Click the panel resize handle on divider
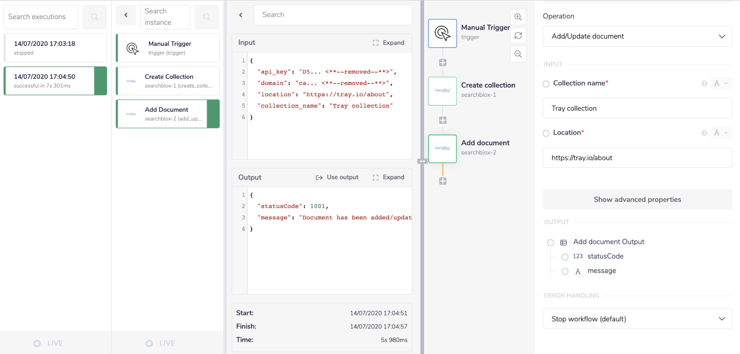The height and width of the screenshot is (354, 740). coord(422,161)
